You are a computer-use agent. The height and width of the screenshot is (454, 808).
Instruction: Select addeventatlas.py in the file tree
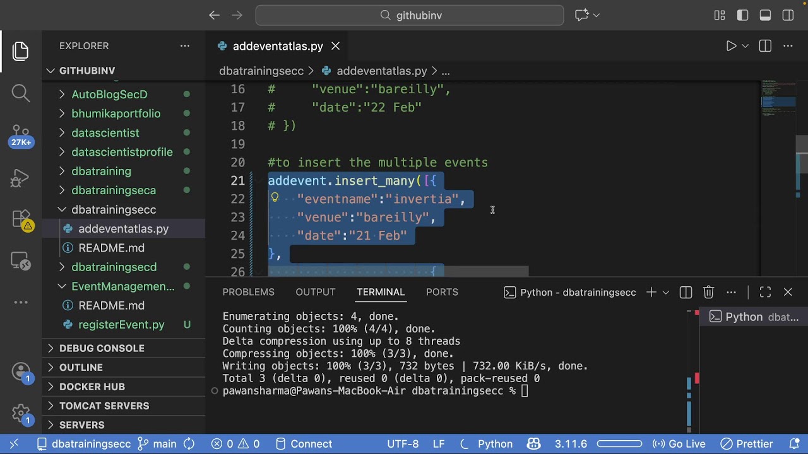pyautogui.click(x=124, y=229)
